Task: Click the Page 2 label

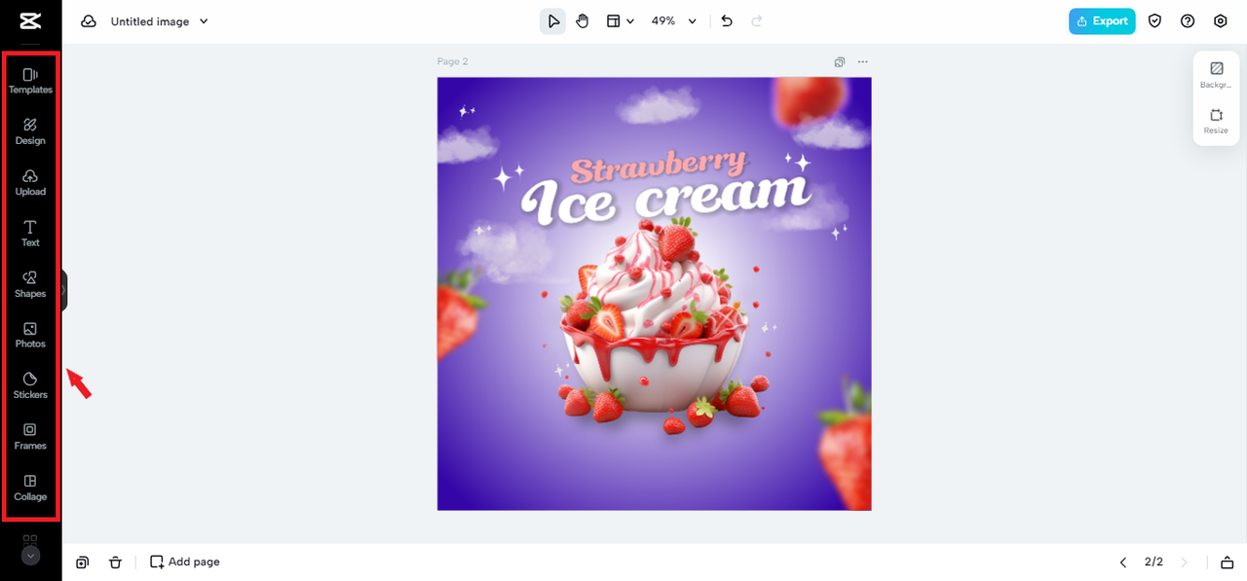Action: pos(452,62)
